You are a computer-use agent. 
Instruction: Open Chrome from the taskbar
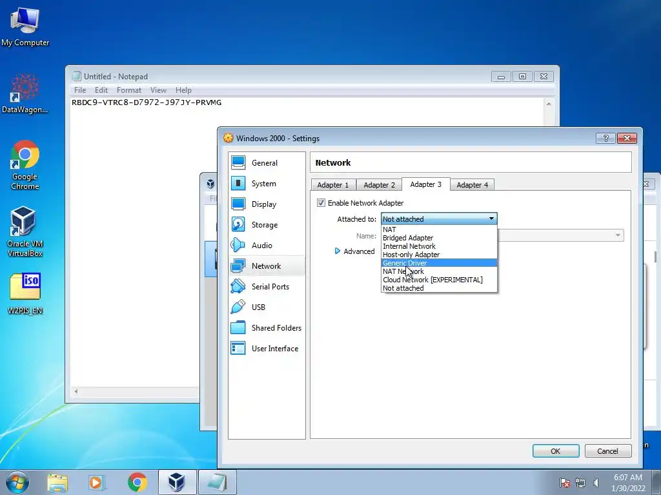pyautogui.click(x=137, y=482)
